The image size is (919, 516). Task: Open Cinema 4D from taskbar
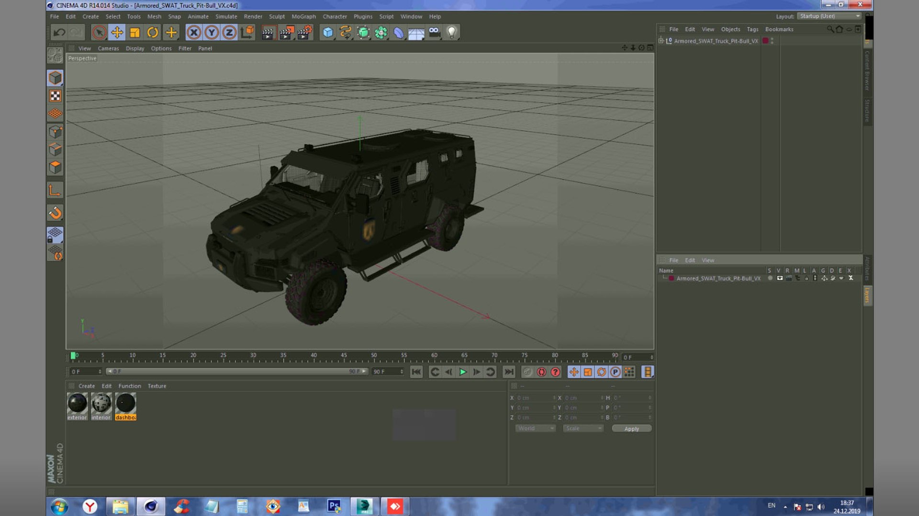pos(151,506)
